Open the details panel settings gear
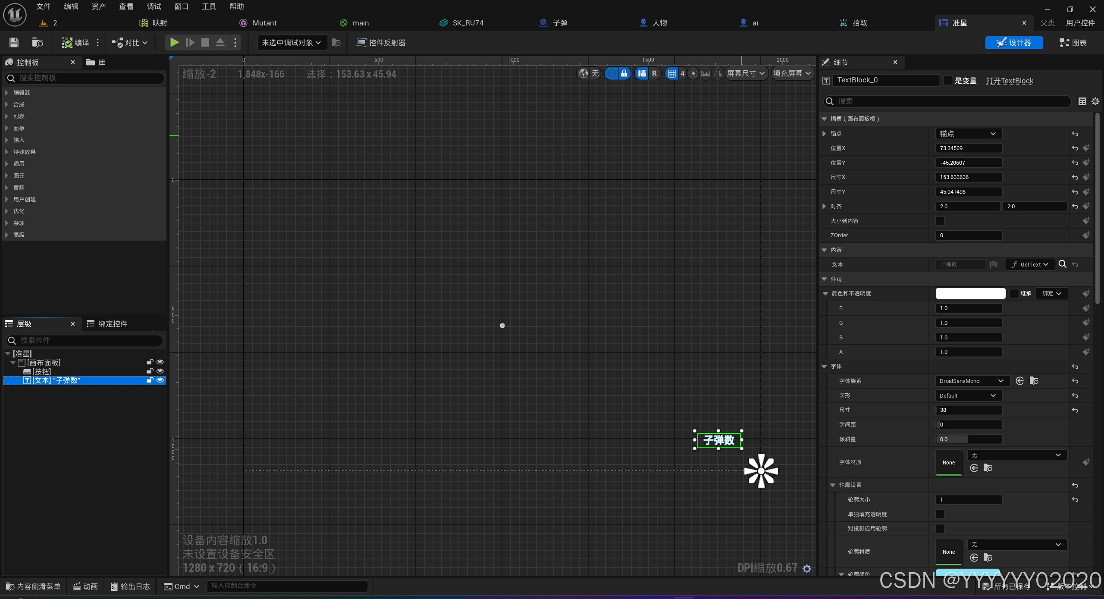 (1095, 101)
